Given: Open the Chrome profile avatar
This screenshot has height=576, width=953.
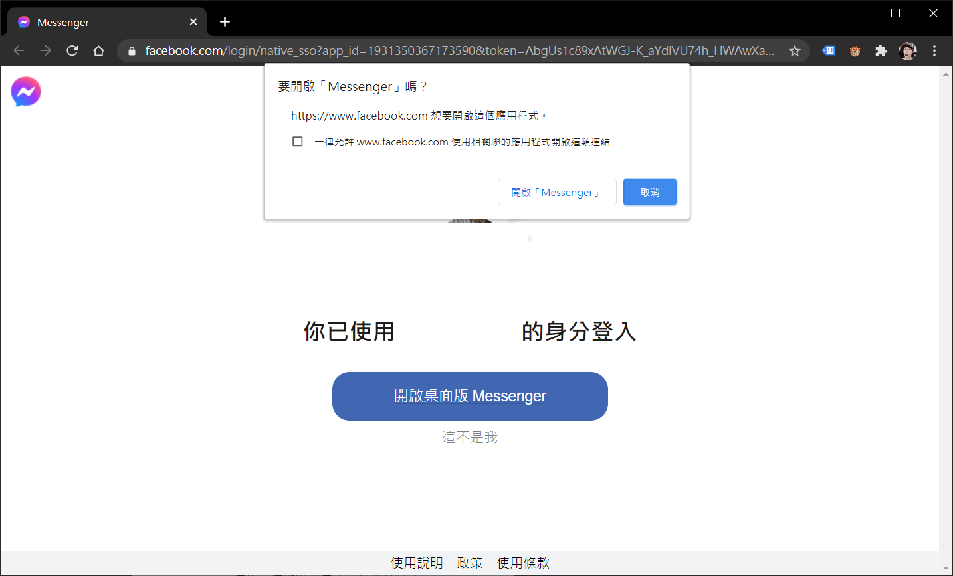Looking at the screenshot, I should [908, 50].
